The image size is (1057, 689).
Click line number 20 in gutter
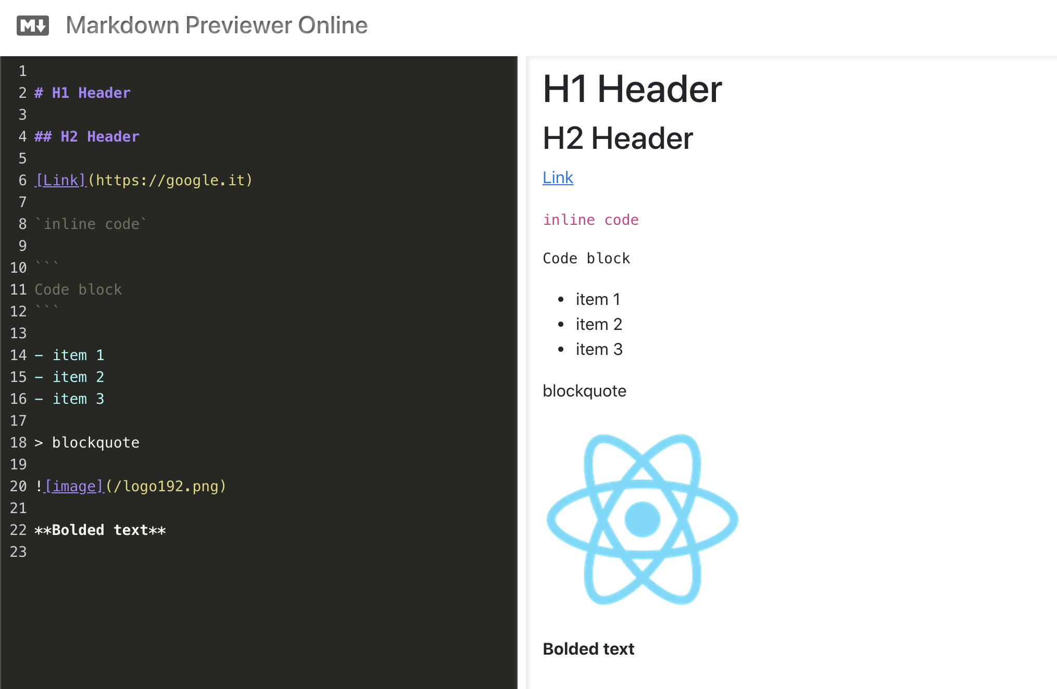coord(18,486)
